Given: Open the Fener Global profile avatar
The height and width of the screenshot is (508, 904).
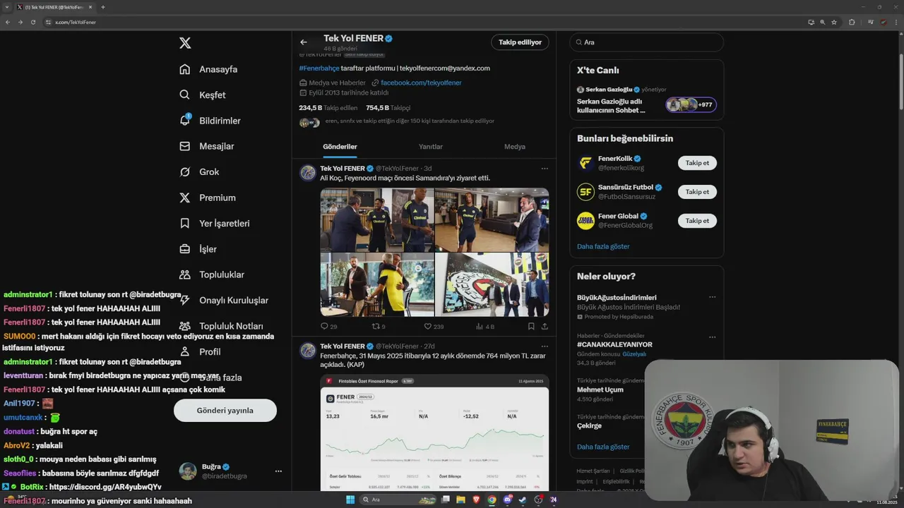Looking at the screenshot, I should 585,221.
